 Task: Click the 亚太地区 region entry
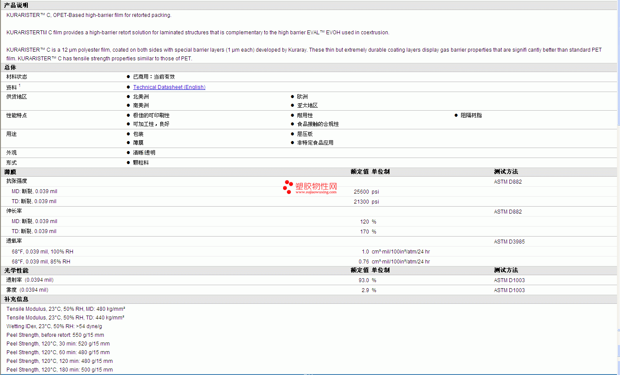point(307,105)
